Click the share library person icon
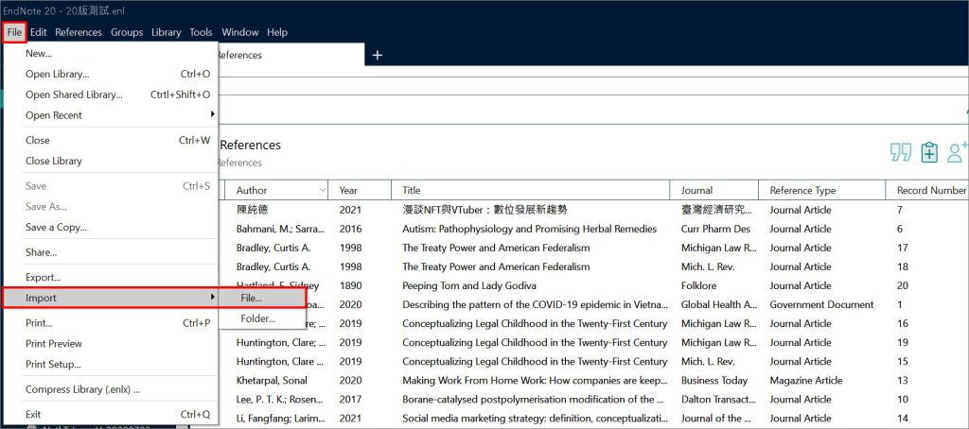The width and height of the screenshot is (969, 429). click(958, 152)
